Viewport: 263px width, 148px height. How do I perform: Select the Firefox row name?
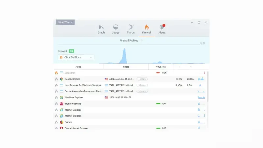68,122
